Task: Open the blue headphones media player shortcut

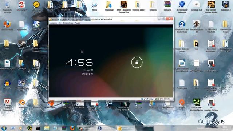Action: pos(182,27)
